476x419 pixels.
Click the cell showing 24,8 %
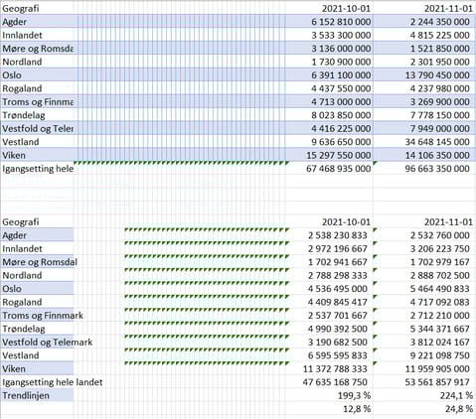459,409
